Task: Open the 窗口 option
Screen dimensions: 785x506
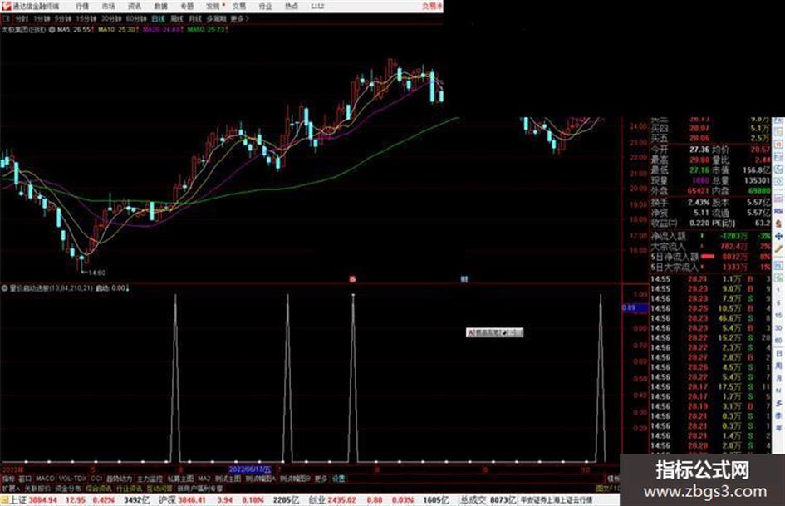Action: tap(25, 479)
